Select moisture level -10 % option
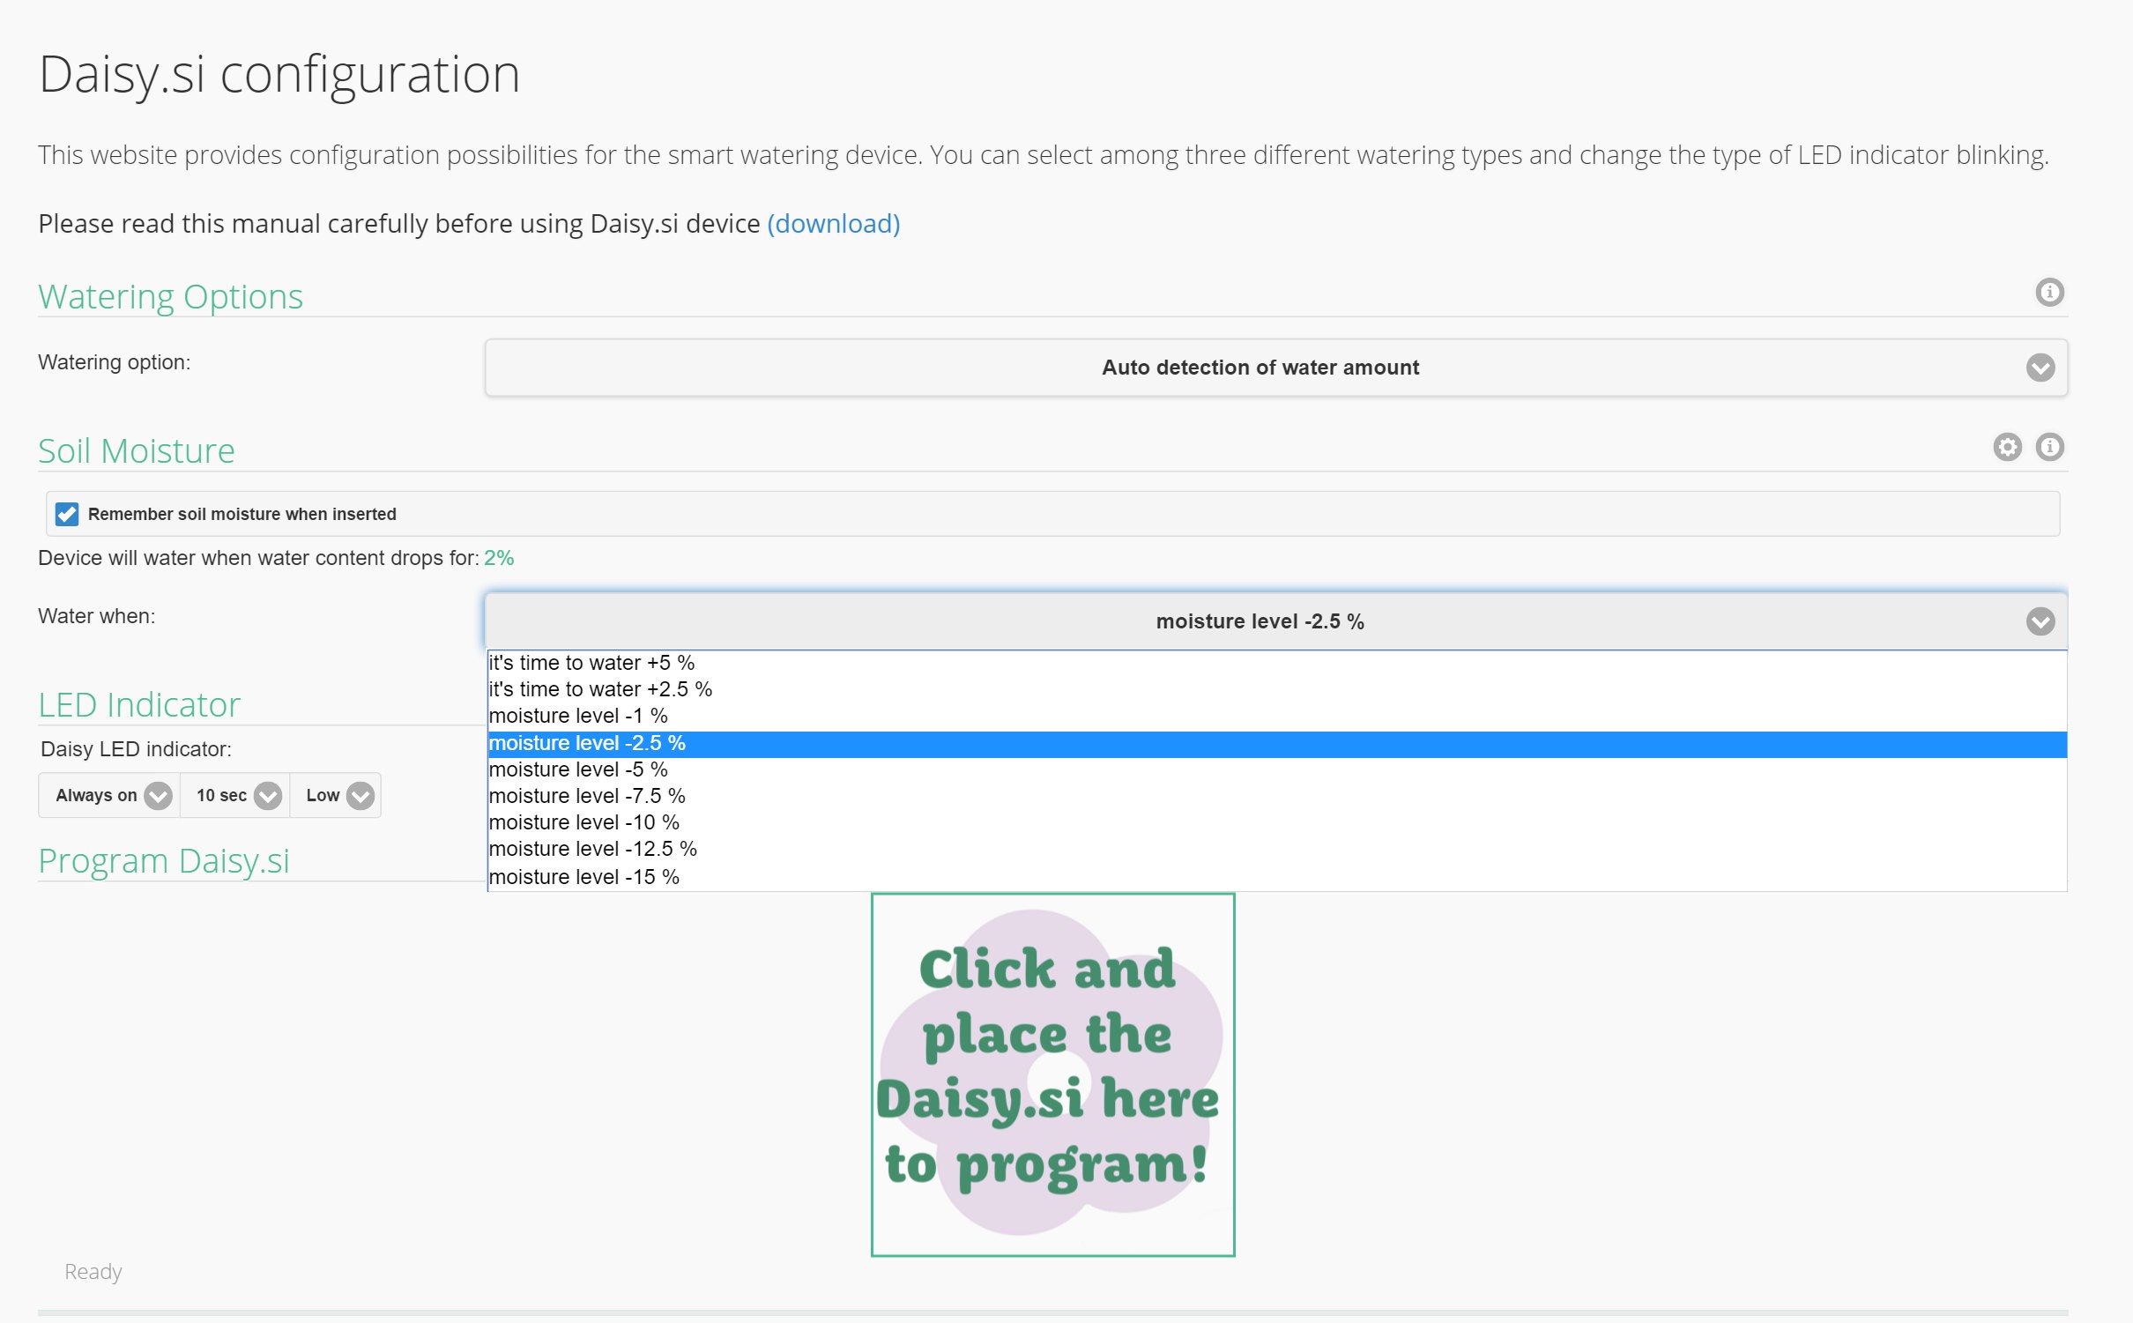The height and width of the screenshot is (1323, 2133). 1276,822
